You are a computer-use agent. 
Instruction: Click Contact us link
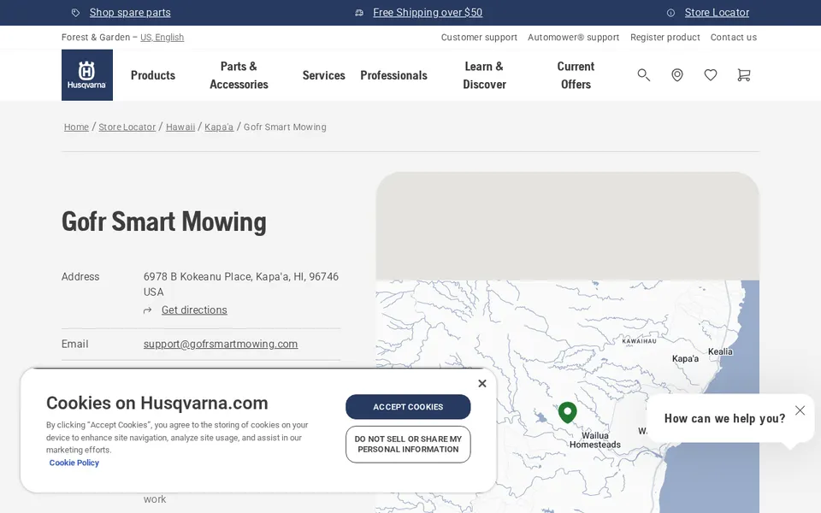[x=734, y=37]
